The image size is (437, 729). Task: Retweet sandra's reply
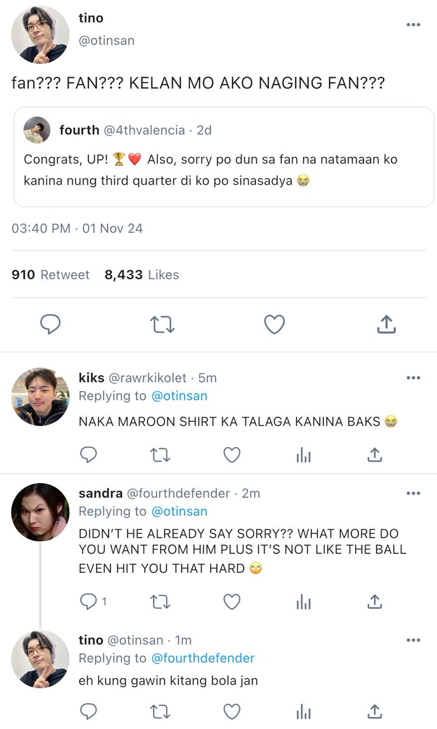(160, 601)
